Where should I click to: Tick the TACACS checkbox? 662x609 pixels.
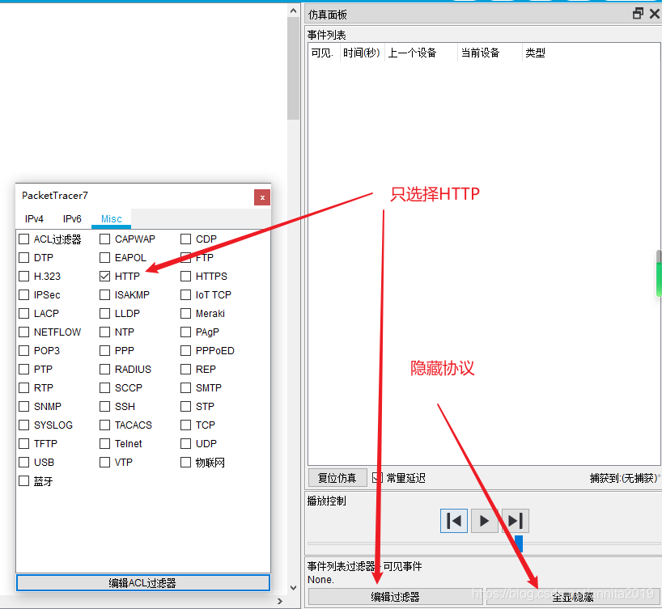pos(104,425)
